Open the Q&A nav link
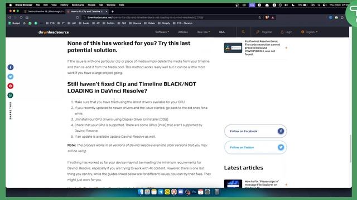The width and height of the screenshot is (357, 200). [x=222, y=32]
